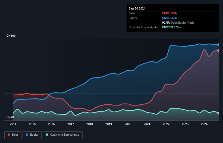
Task: Click the CN¥539.979m cash value
Action: coord(171,27)
